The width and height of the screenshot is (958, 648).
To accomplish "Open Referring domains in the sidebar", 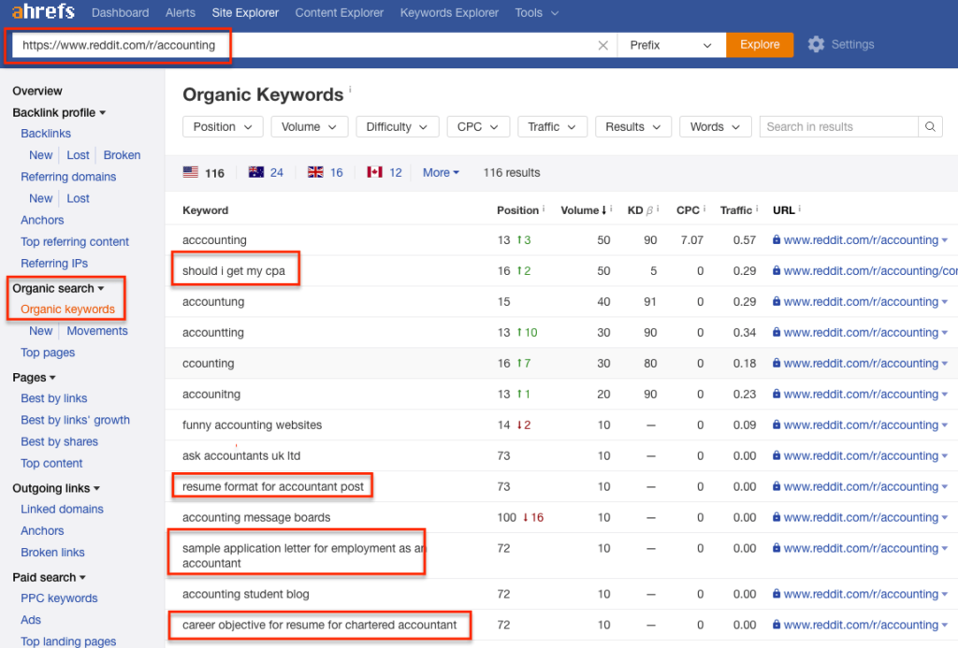I will point(68,177).
